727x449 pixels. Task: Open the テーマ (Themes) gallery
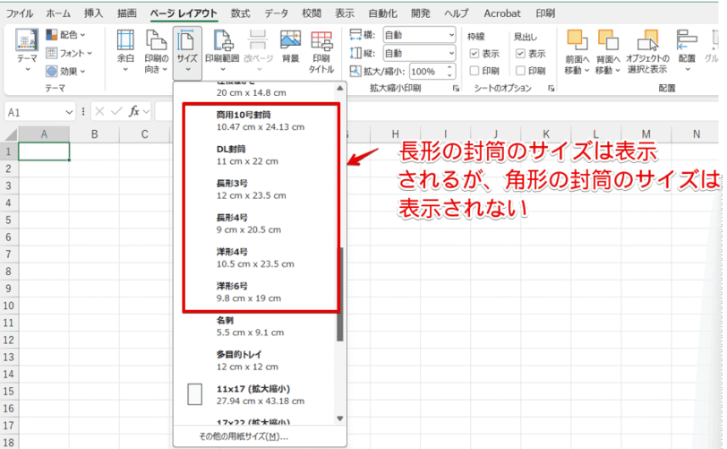pos(27,50)
